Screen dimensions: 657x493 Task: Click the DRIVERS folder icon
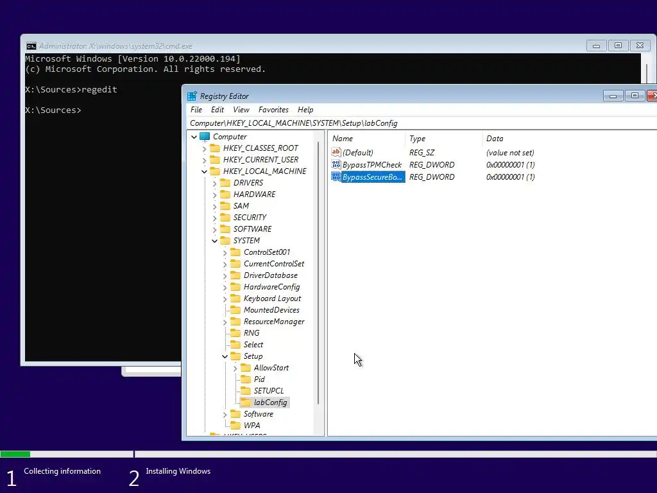(225, 183)
